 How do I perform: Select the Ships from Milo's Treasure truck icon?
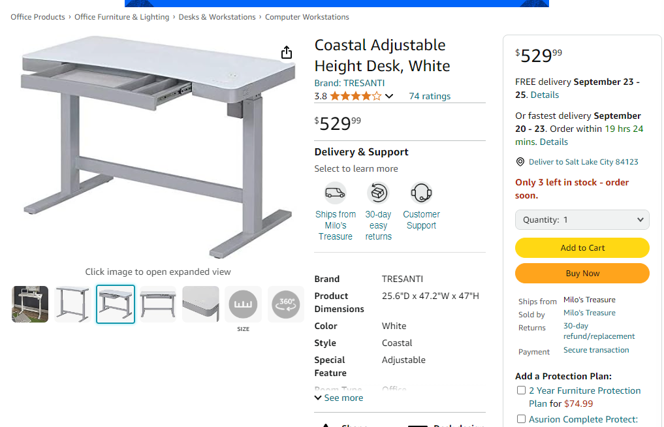click(x=335, y=193)
